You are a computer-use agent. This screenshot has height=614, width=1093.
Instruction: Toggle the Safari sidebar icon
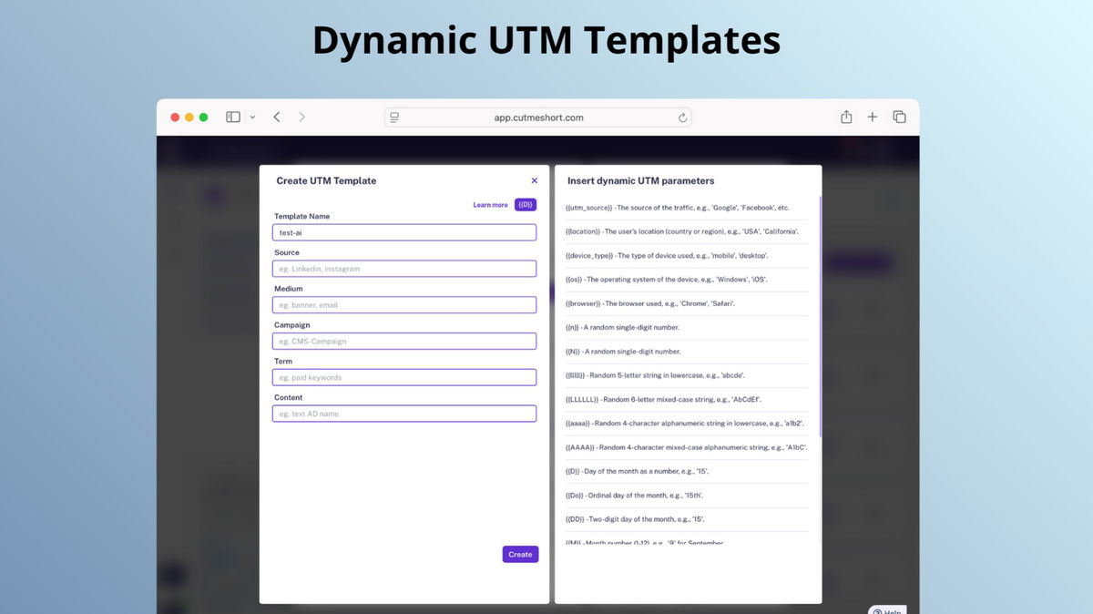pos(232,117)
